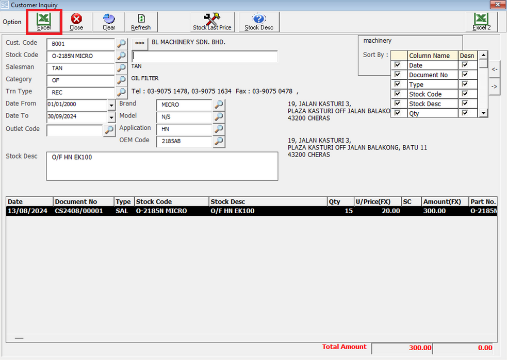
Task: Click the U/Price(FX) grid column header
Action: pyautogui.click(x=377, y=201)
